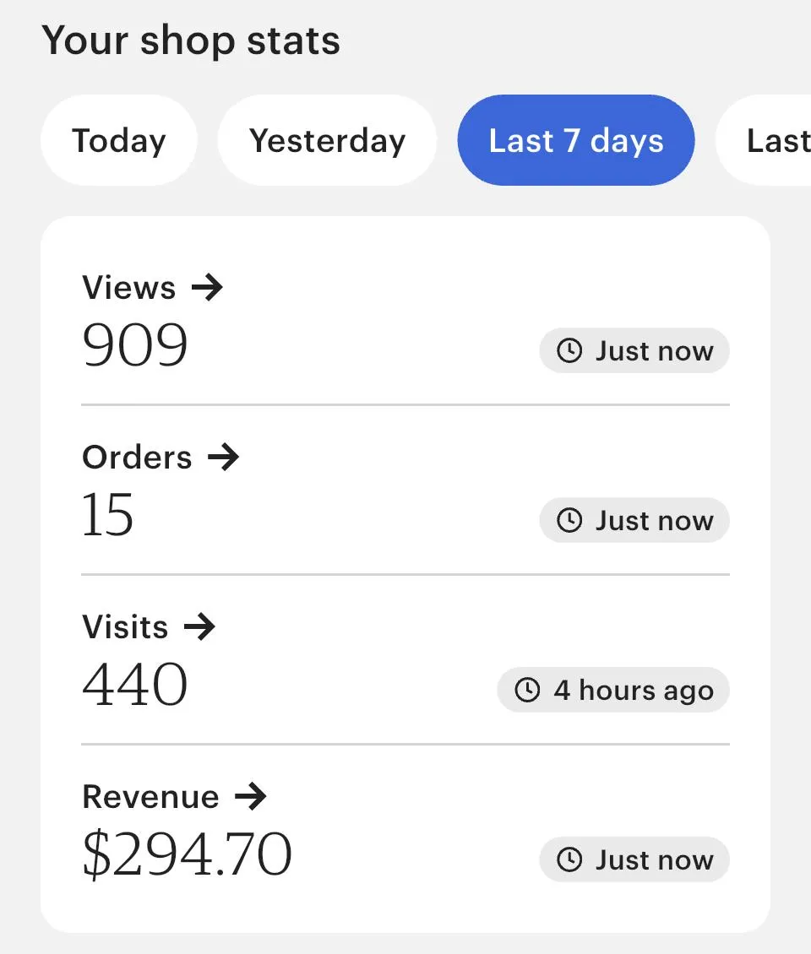Click the $294.70 revenue amount
This screenshot has height=954, width=811.
click(188, 854)
